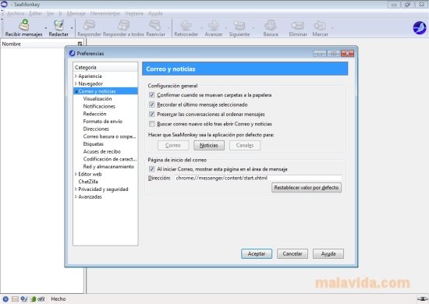
Task: Expand the Navegador category triangle
Action: click(x=76, y=83)
